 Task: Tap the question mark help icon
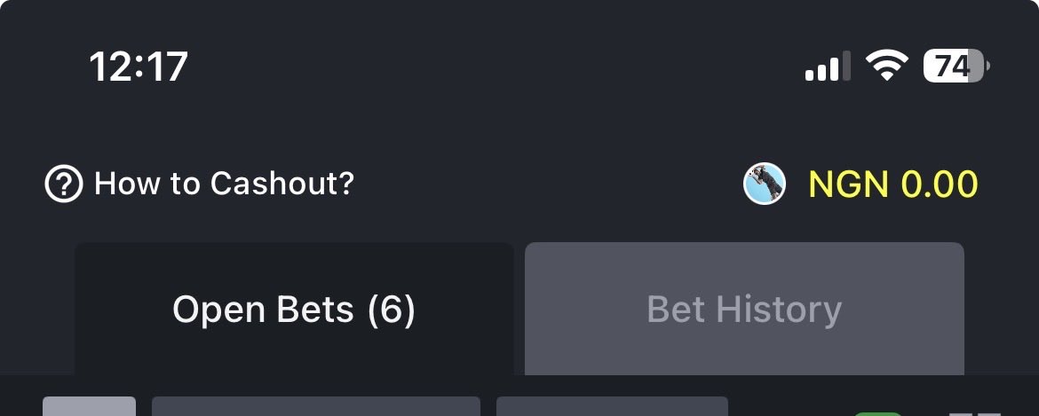click(64, 184)
